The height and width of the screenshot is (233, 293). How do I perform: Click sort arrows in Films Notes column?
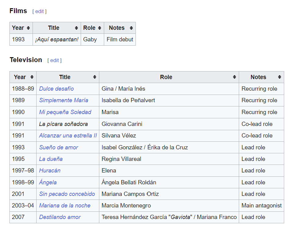point(131,28)
